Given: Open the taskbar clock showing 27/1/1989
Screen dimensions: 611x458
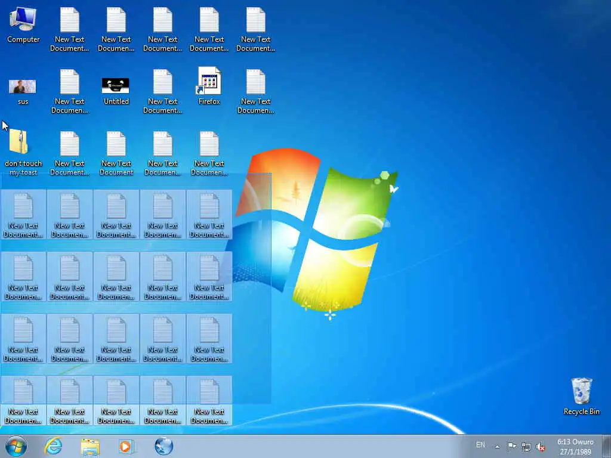Looking at the screenshot, I should [575, 447].
